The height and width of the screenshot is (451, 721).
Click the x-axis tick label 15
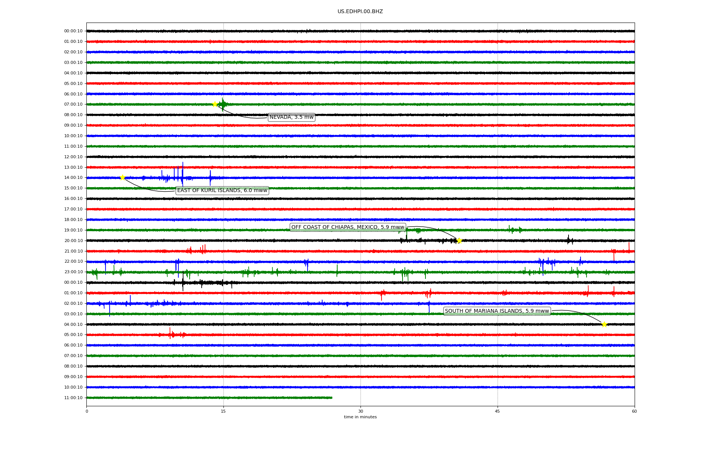pos(223,411)
